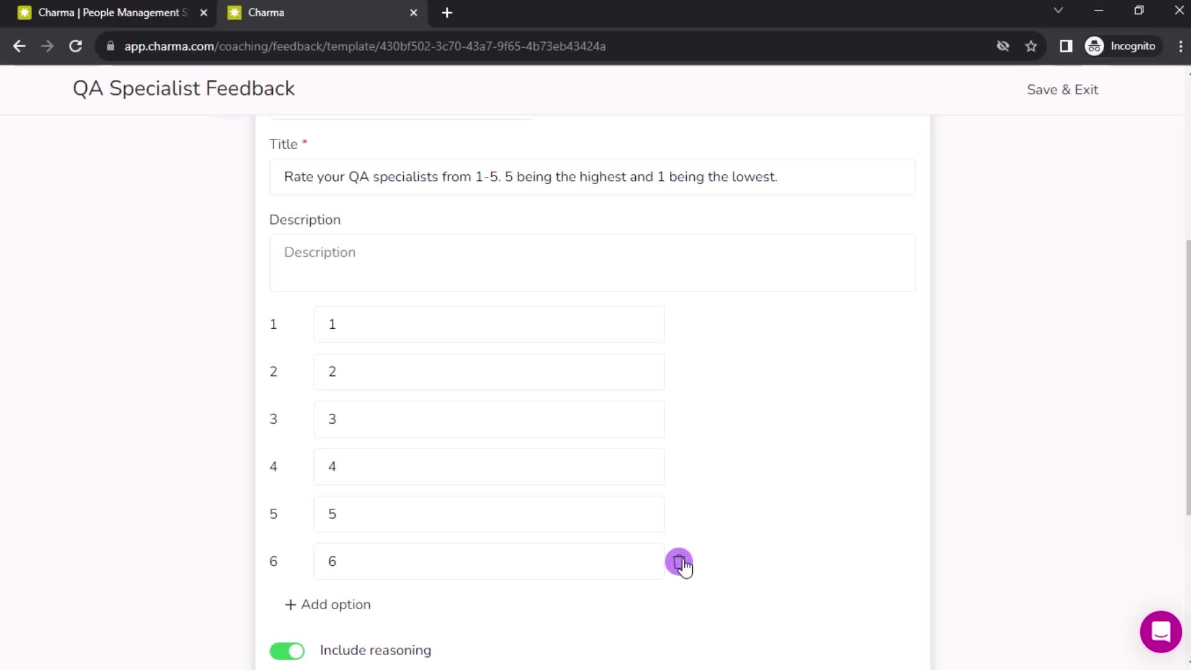
Task: View site info via the lock icon
Action: [x=110, y=46]
